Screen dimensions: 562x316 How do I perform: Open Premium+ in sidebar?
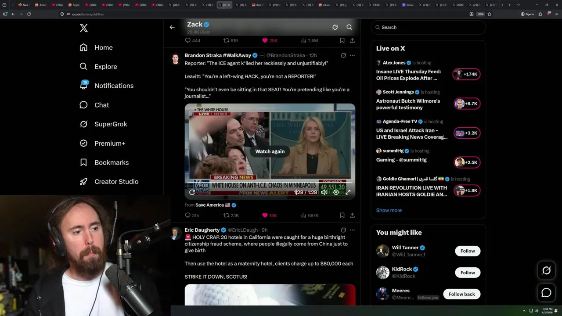[x=102, y=144]
